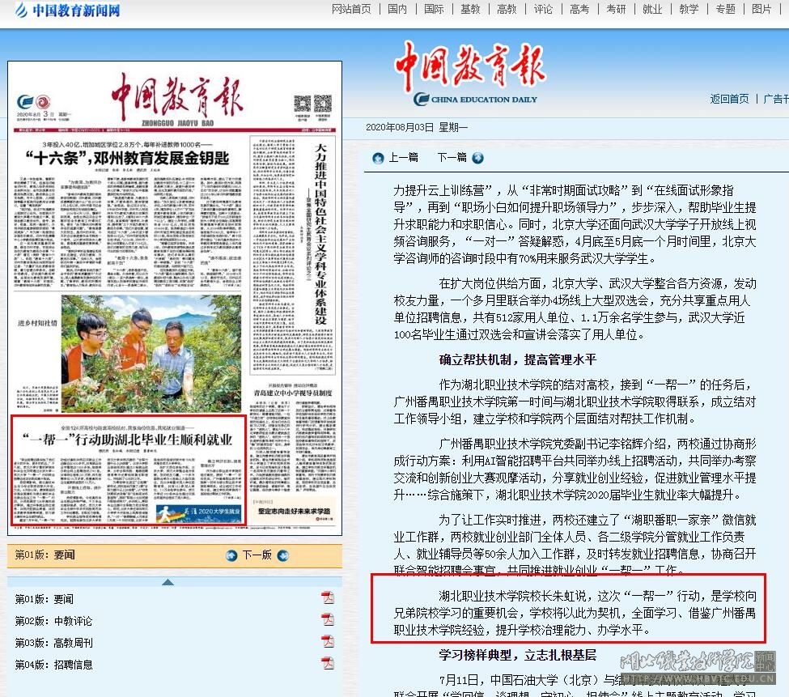Screen dimensions: 789x697
Task: Click the next page (下一版) arrow icon
Action: tap(282, 555)
